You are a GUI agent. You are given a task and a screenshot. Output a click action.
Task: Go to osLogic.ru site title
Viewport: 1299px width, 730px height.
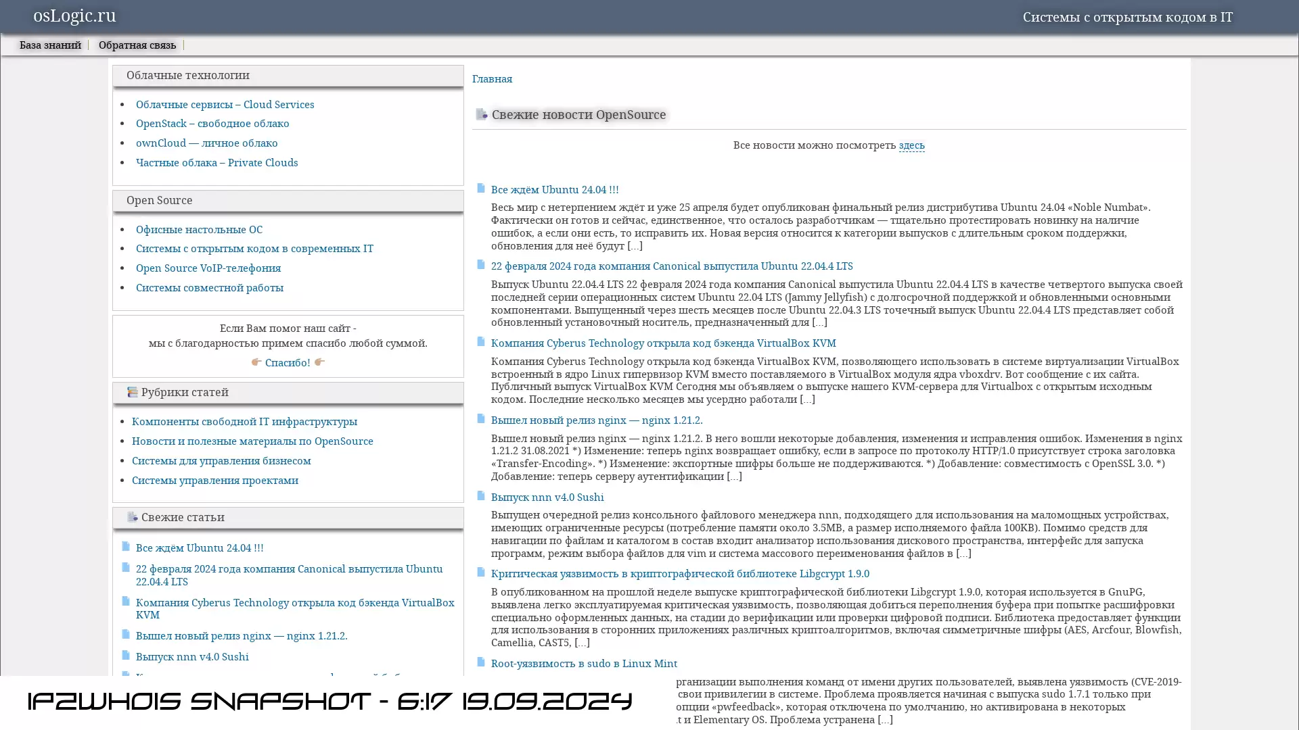74,16
